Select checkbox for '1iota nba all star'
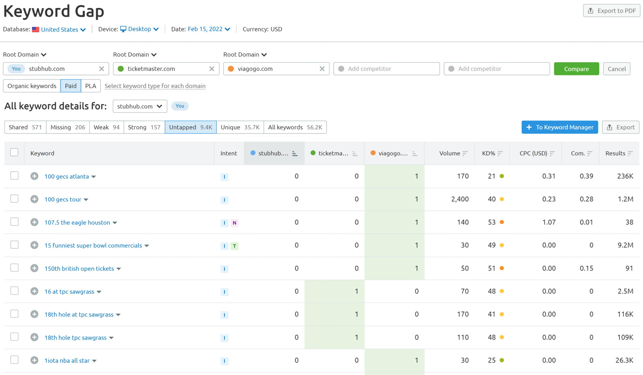 (14, 360)
